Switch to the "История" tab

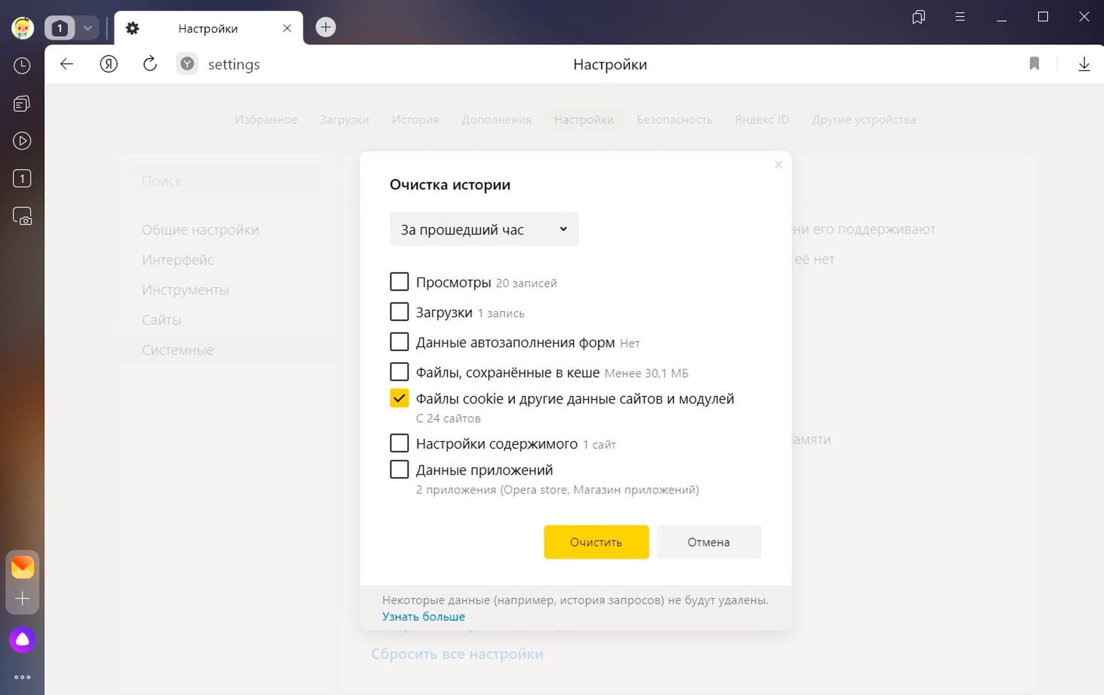pos(415,120)
